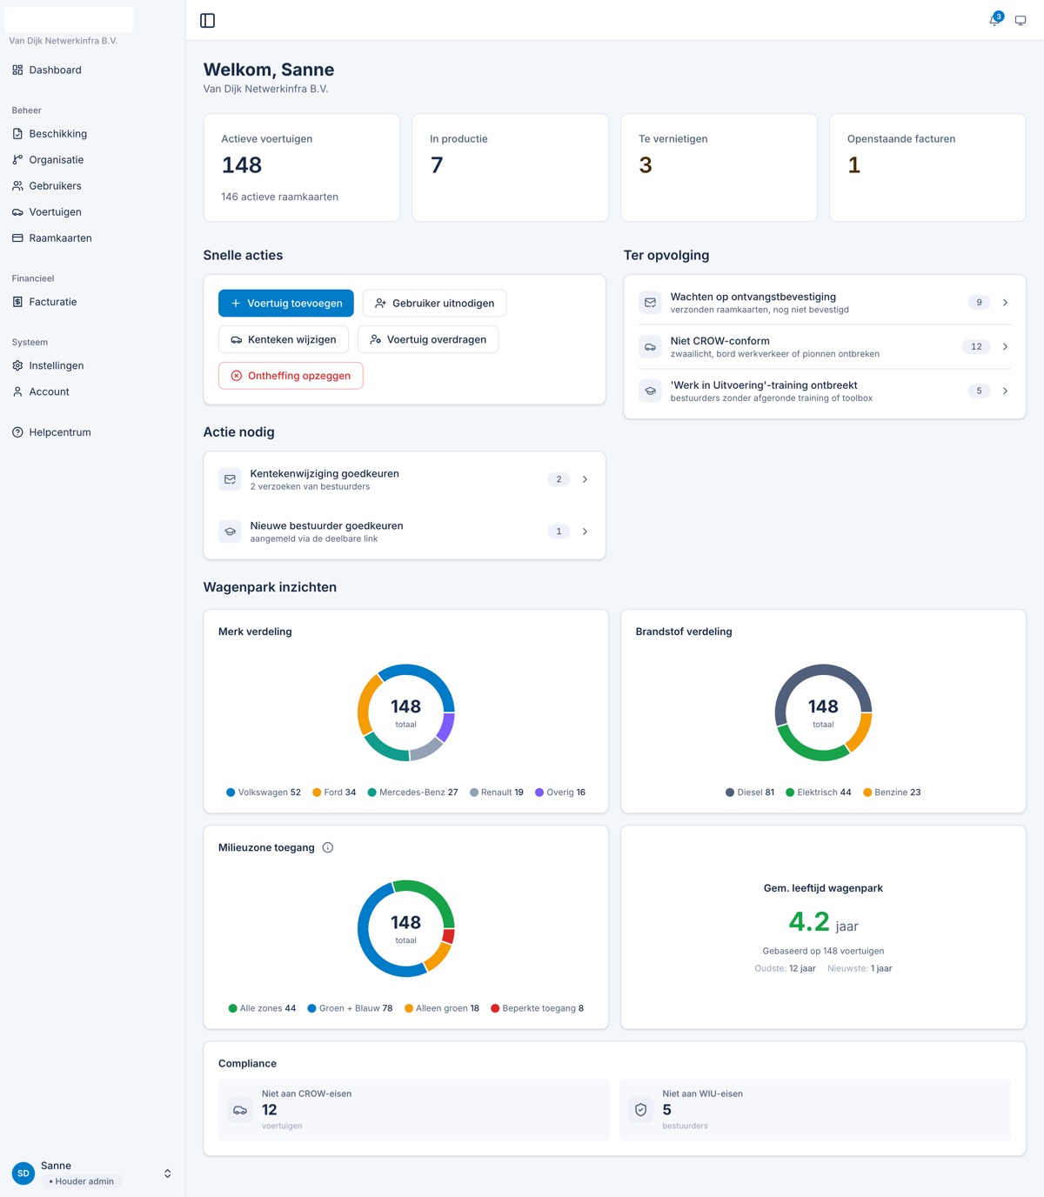The height and width of the screenshot is (1197, 1044).
Task: Open chevron of Nieuwe bestuurder goedkeuren row
Action: click(x=585, y=532)
